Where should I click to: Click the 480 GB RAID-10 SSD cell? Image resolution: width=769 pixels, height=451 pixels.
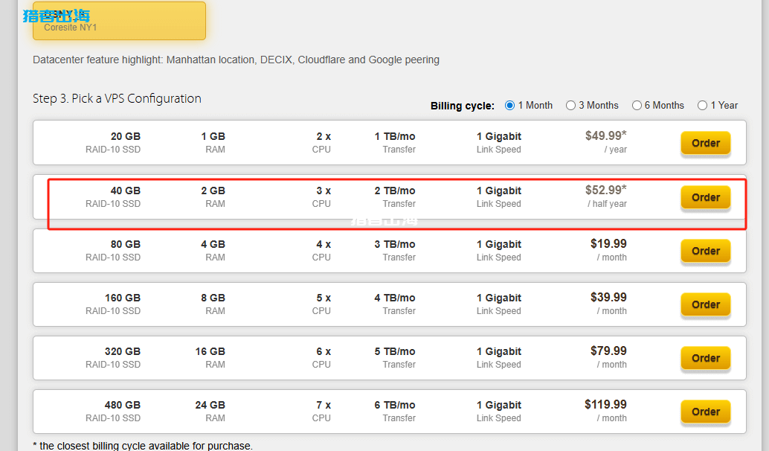pyautogui.click(x=113, y=411)
